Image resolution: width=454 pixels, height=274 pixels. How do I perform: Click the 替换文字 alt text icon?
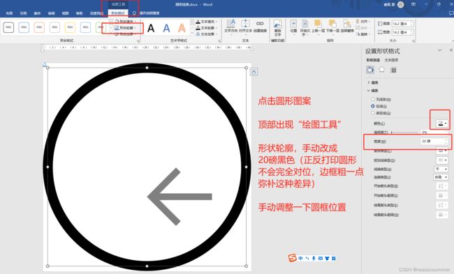278,28
